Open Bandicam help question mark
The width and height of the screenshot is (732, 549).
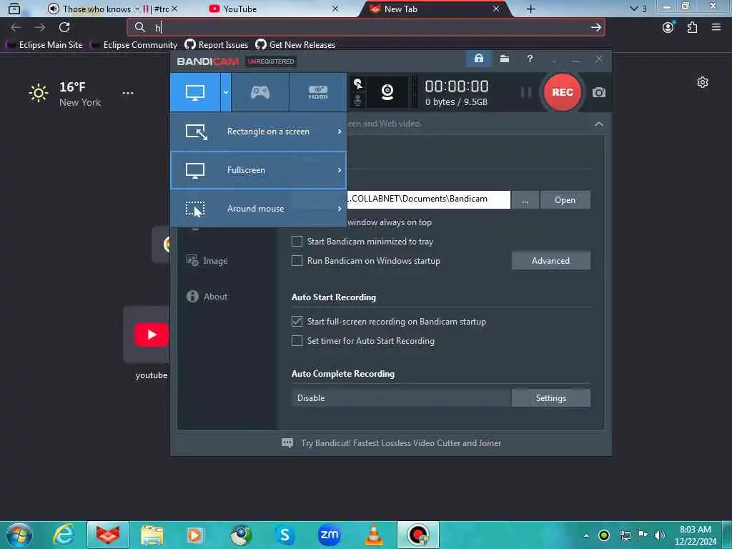point(530,59)
